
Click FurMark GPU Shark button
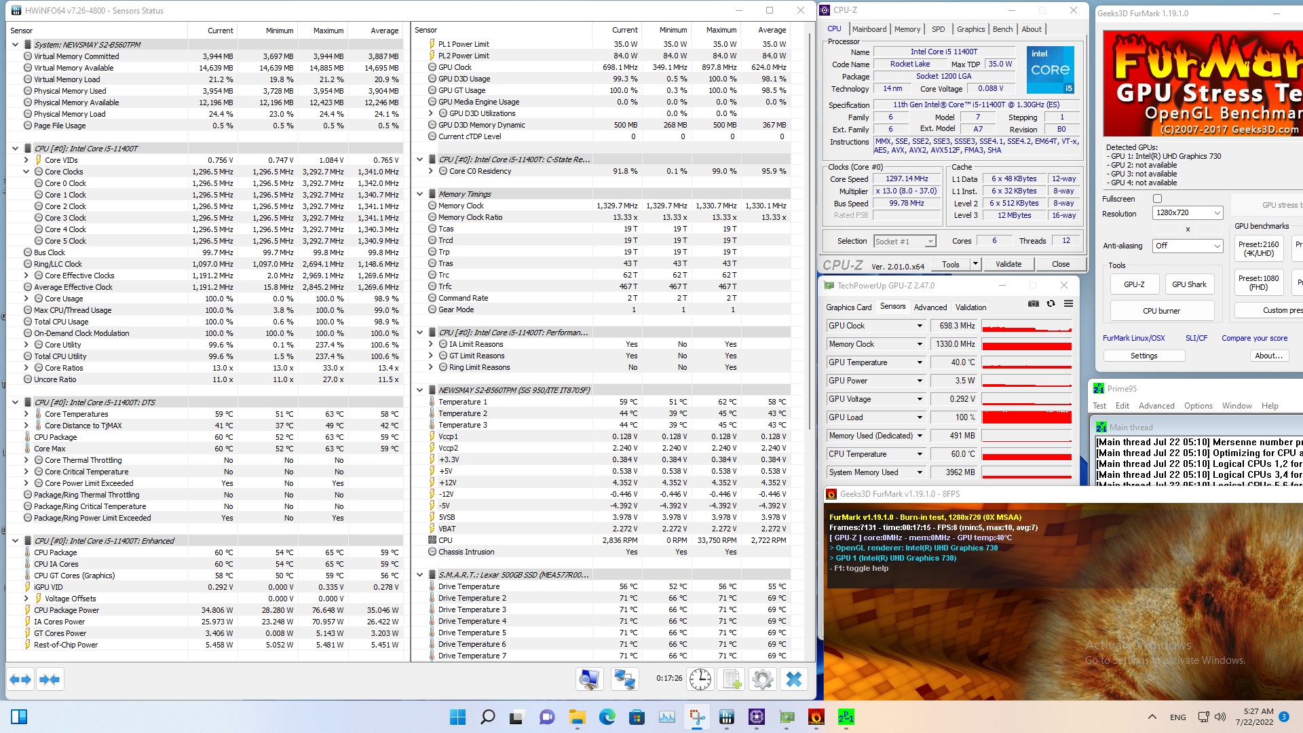click(1189, 284)
